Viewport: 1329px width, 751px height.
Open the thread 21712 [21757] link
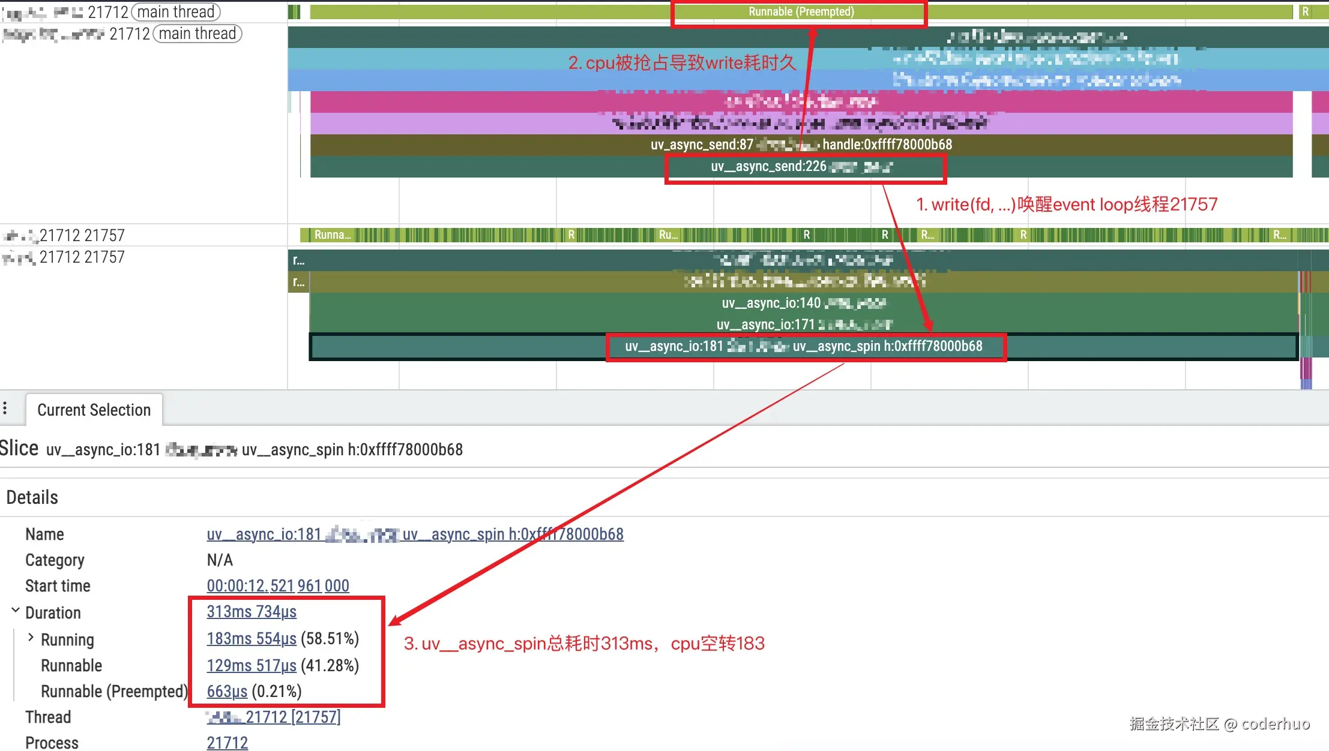(x=292, y=717)
